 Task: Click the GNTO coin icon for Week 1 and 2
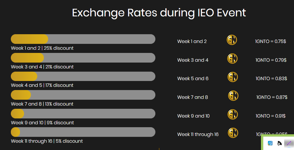[232, 40]
